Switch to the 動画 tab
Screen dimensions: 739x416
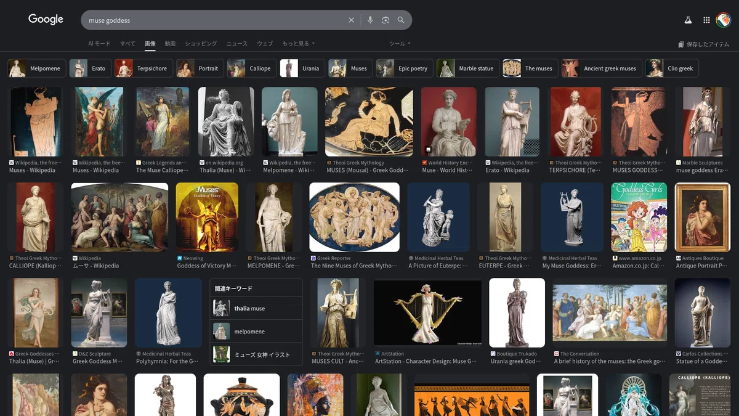point(170,44)
